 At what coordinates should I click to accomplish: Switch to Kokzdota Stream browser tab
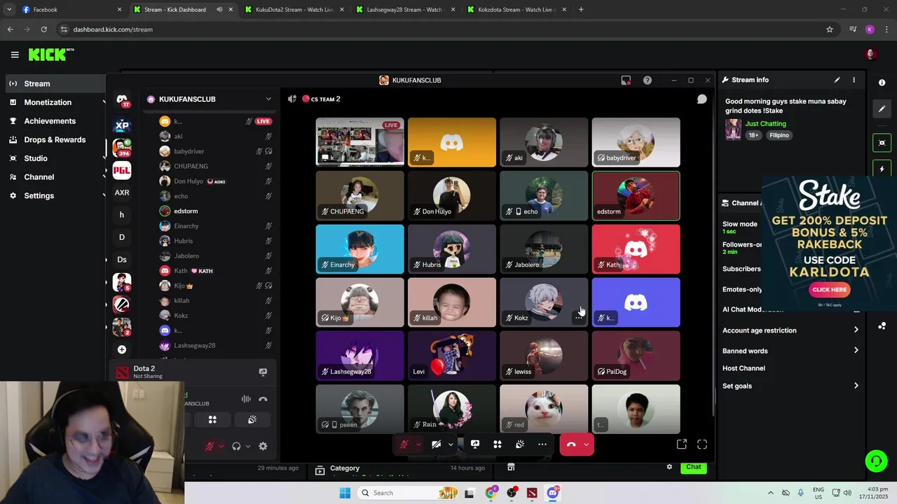(516, 10)
